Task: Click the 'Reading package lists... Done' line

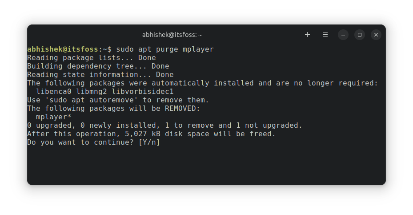Action: pos(92,58)
